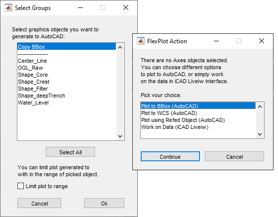Select Copy BBox in groups list
Image resolution: width=278 pixels, height=217 pixels.
pos(67,47)
